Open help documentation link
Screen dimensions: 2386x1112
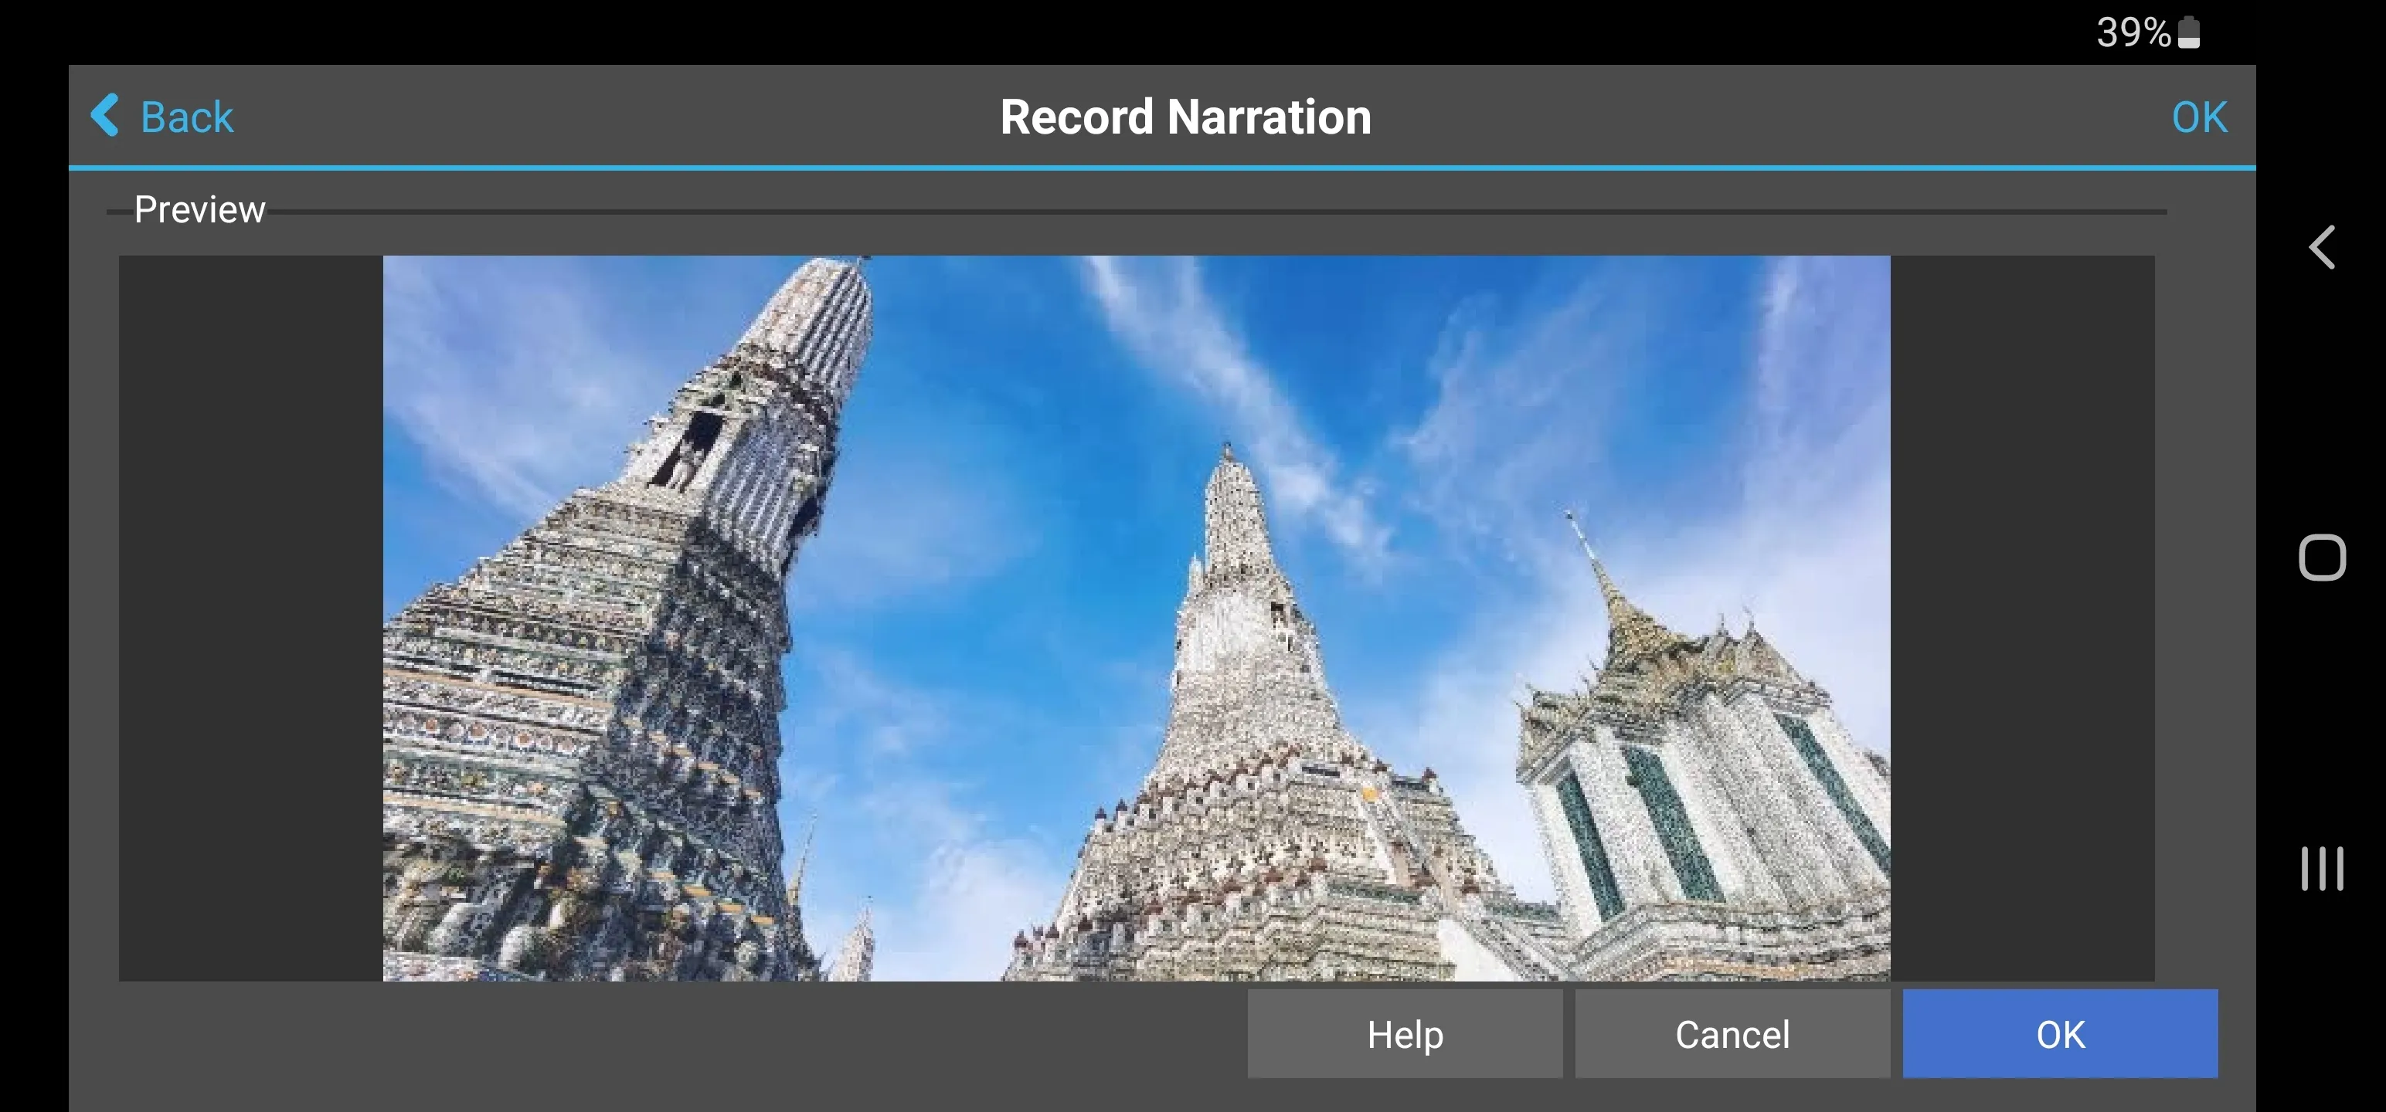pyautogui.click(x=1403, y=1035)
